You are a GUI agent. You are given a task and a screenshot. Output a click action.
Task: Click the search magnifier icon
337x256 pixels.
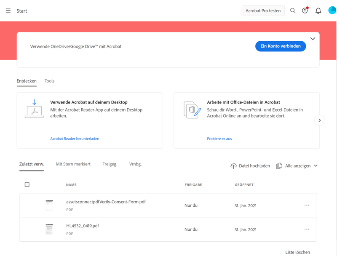pyautogui.click(x=293, y=11)
